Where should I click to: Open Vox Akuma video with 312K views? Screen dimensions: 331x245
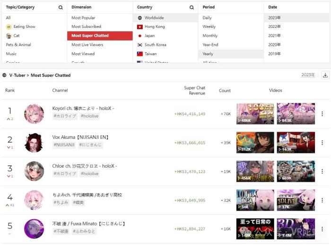255,143
